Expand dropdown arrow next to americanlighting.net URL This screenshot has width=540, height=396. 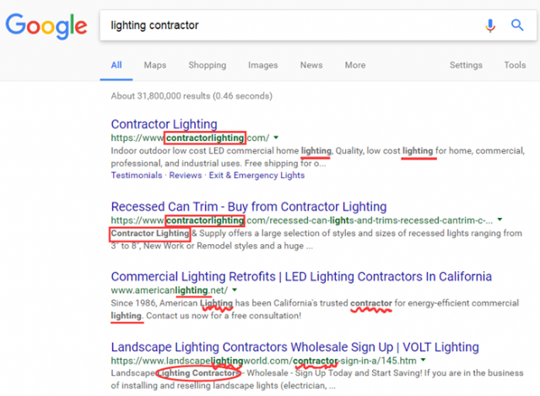click(235, 290)
